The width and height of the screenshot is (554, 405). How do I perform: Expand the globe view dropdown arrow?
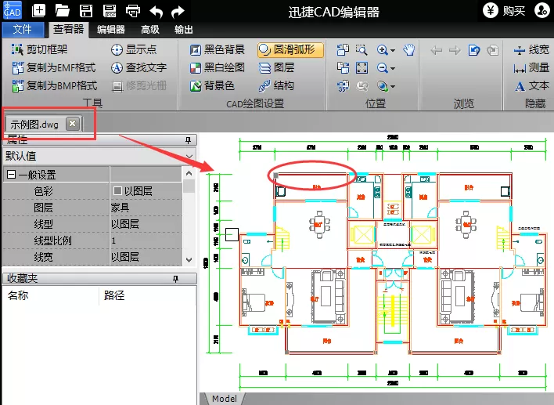pos(393,86)
